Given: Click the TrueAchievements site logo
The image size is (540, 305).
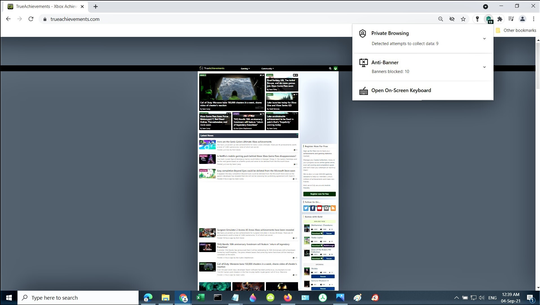Looking at the screenshot, I should (212, 68).
